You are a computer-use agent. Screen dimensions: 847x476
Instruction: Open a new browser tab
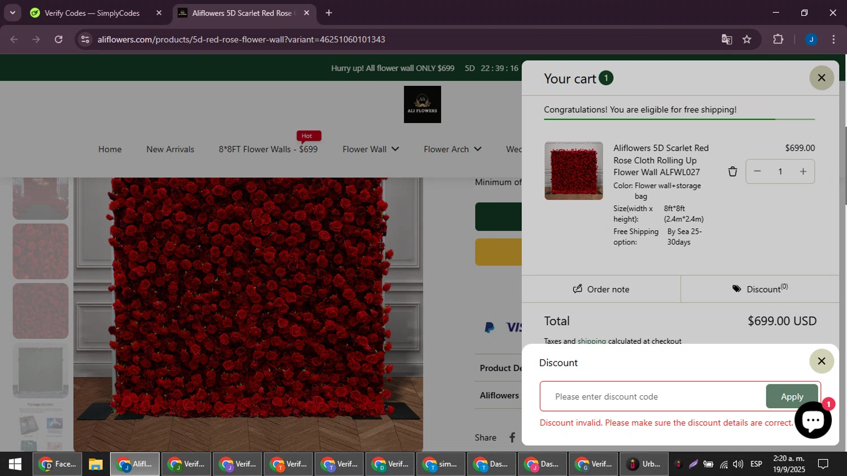click(x=329, y=13)
